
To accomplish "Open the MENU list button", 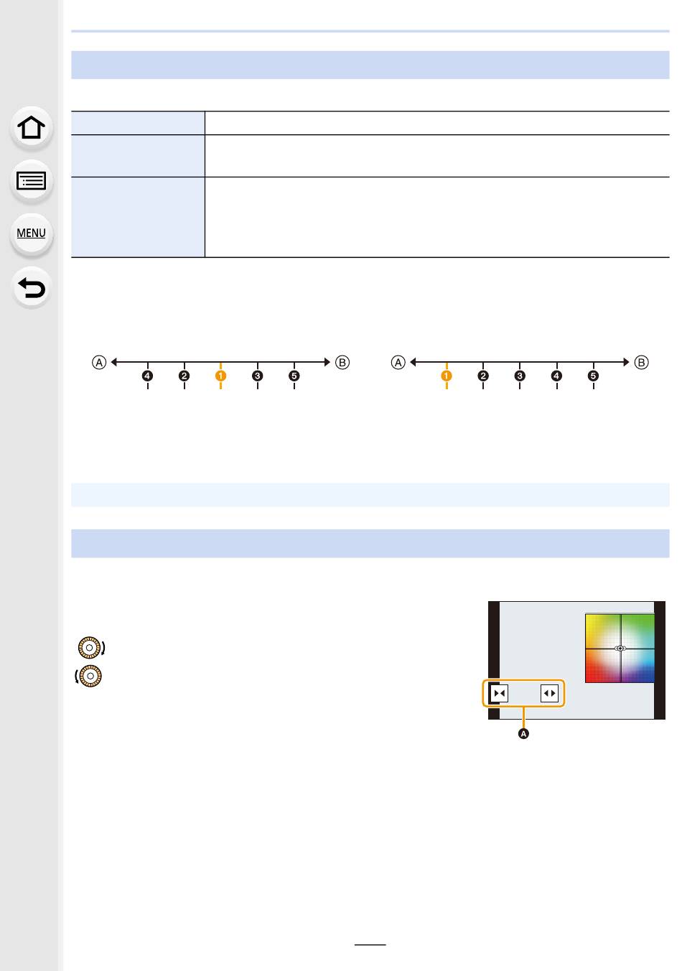I will click(x=31, y=233).
